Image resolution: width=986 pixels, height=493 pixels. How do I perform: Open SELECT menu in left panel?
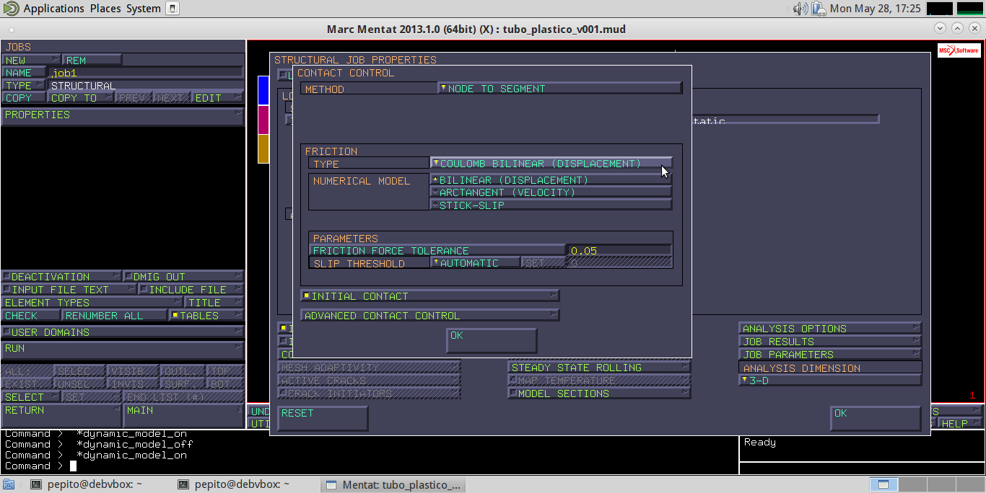[31, 397]
